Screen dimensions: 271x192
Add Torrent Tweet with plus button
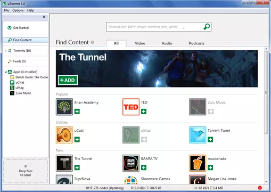[210, 140]
